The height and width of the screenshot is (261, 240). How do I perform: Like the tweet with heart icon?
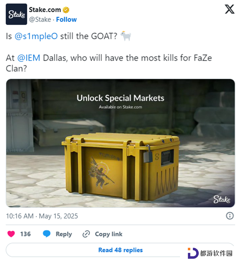11,234
